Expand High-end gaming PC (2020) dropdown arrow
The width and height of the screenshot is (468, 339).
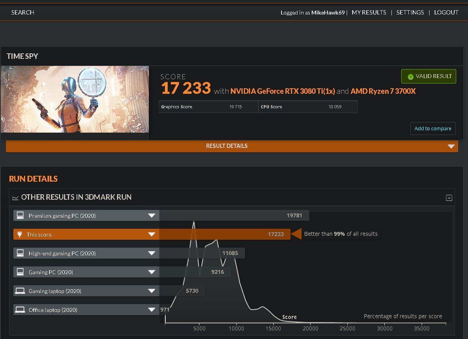[x=152, y=253]
